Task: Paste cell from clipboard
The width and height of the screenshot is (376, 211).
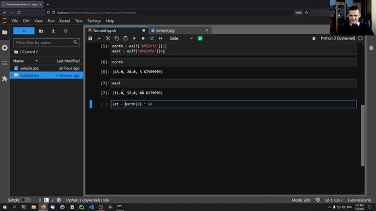Action: 125,38
